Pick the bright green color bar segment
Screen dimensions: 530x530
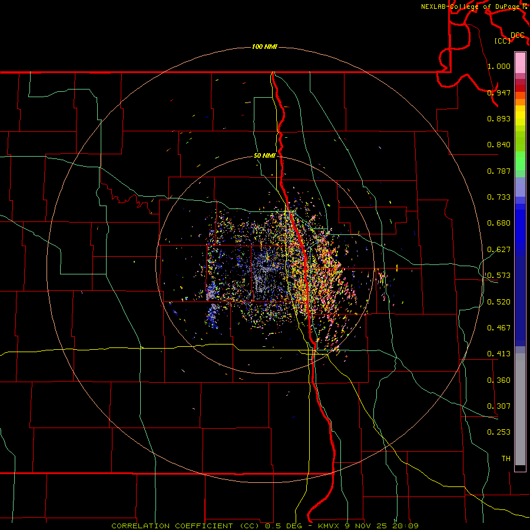[520, 161]
